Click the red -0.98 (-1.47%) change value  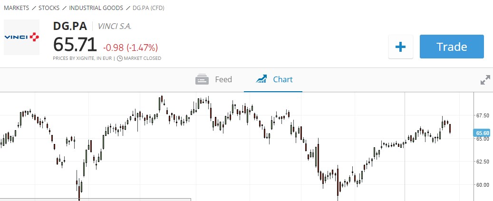(x=130, y=48)
